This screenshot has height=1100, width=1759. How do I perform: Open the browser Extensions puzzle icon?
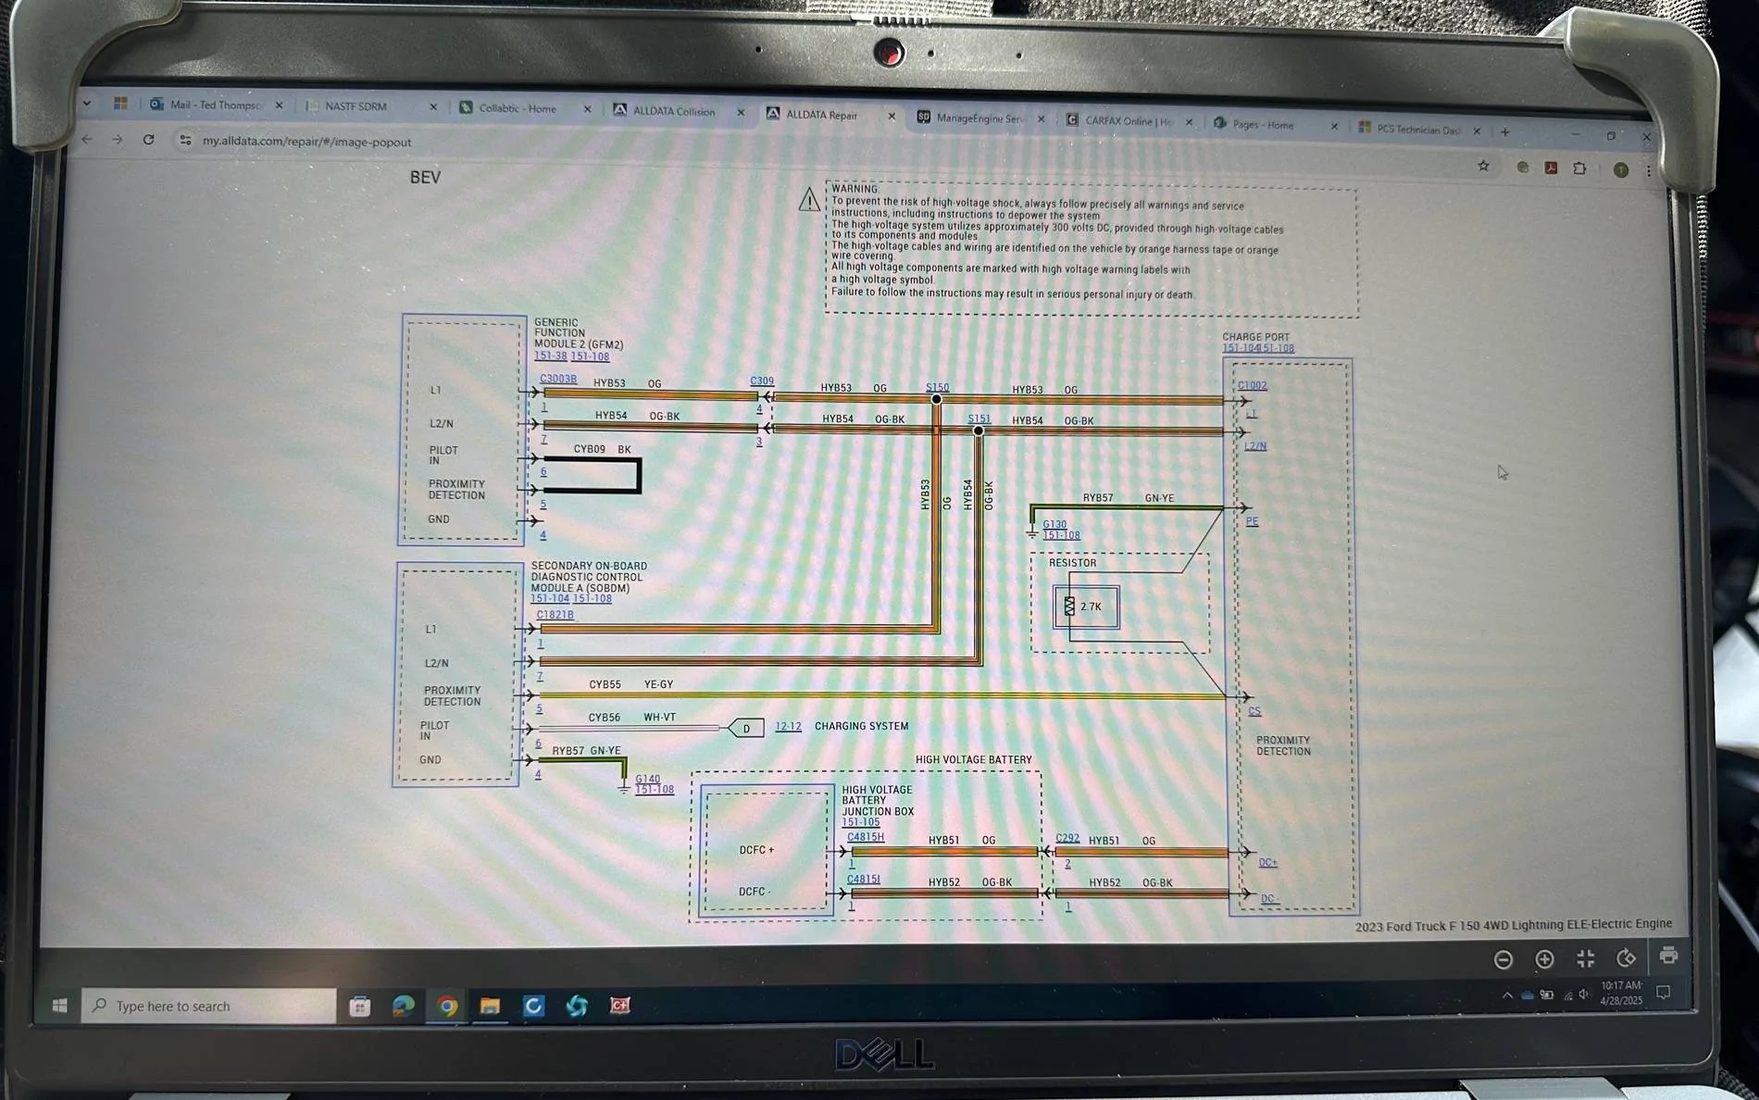click(x=1579, y=169)
